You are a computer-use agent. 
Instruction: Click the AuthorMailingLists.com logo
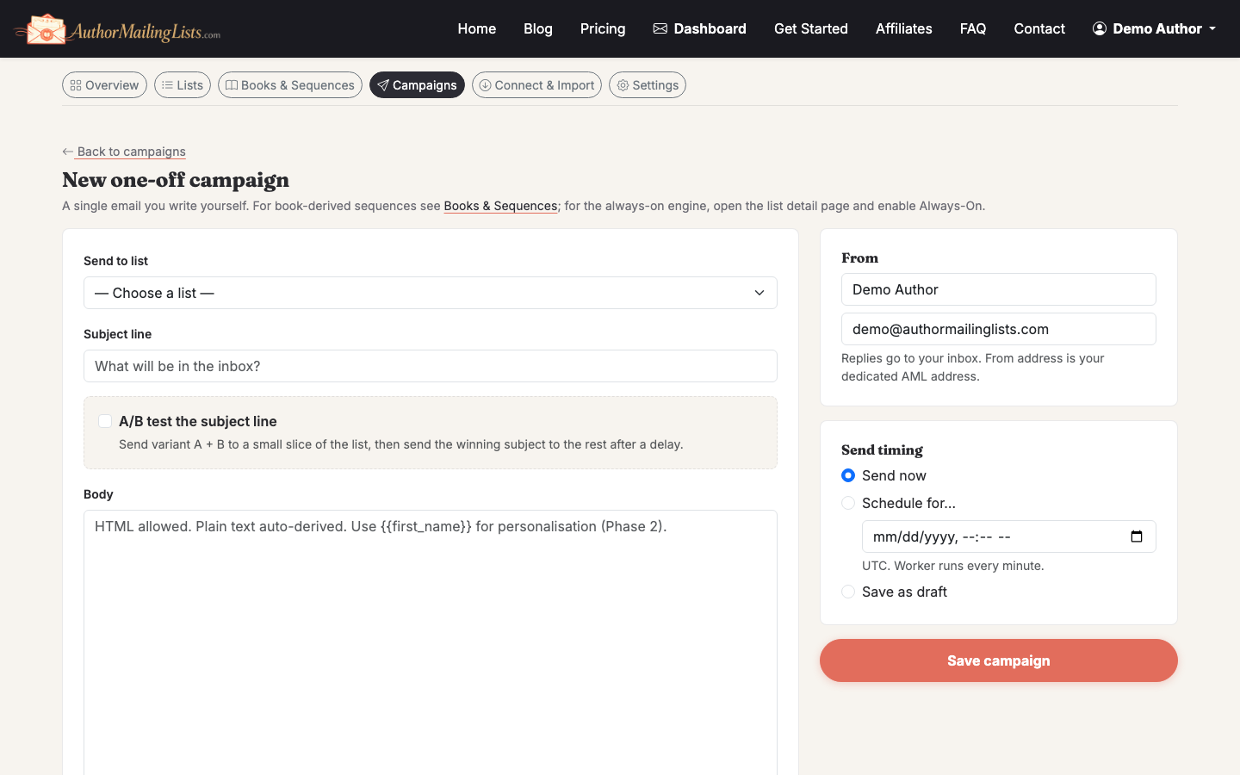click(117, 29)
